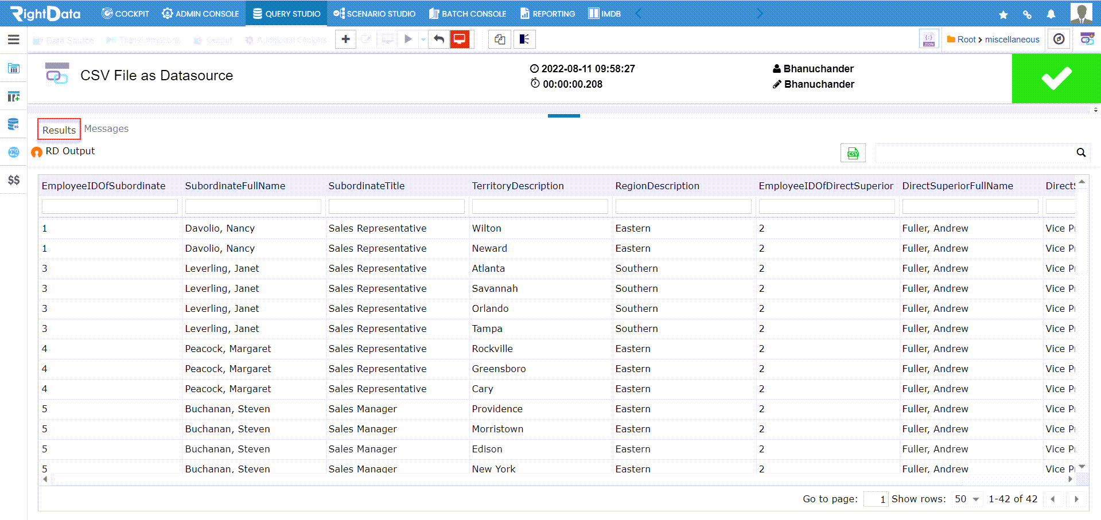Open the Scenario Studio module
1101x520 pixels.
point(374,13)
